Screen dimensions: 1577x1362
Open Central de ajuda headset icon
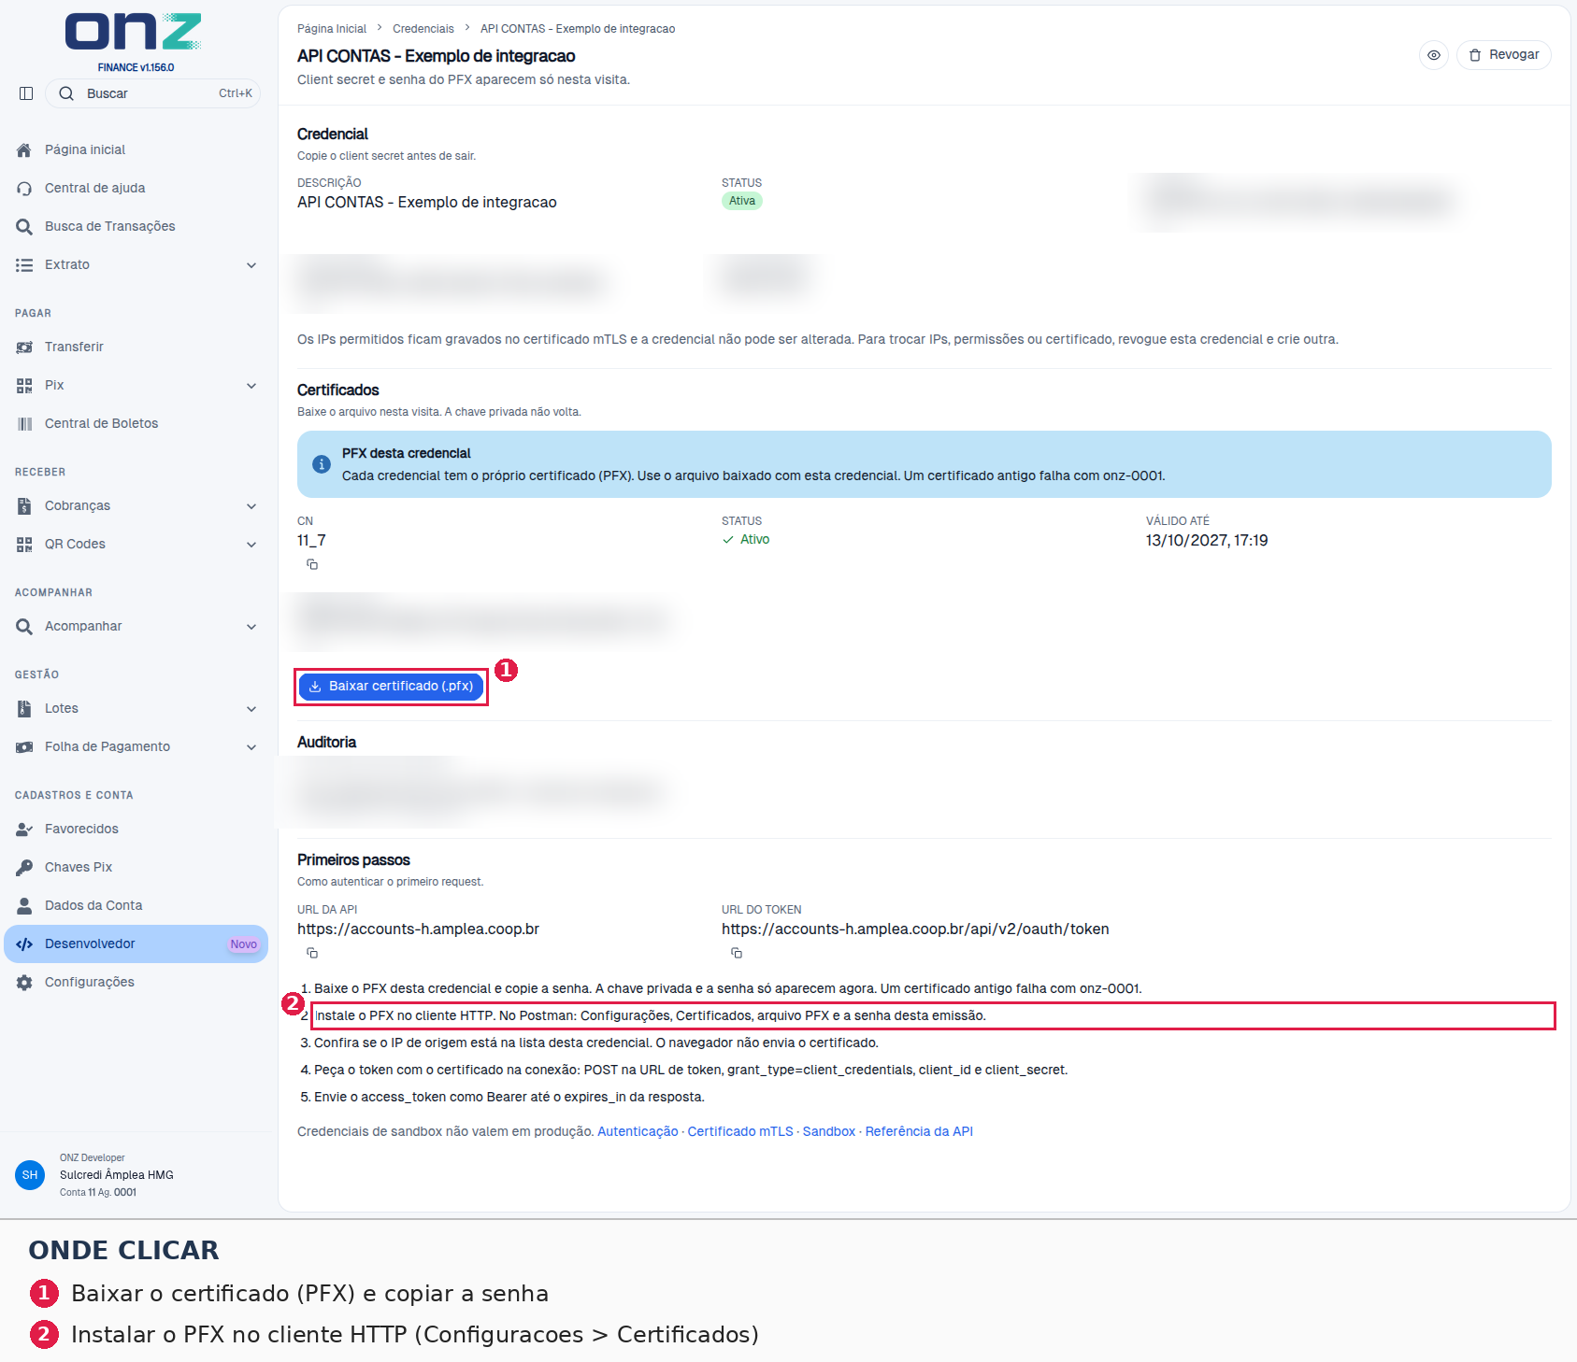[24, 188]
